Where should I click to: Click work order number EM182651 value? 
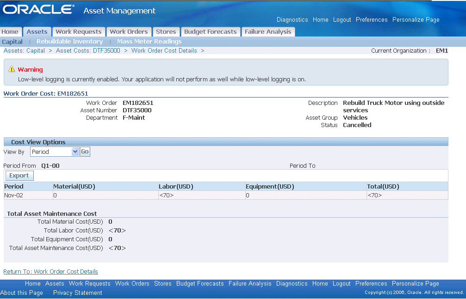click(138, 103)
